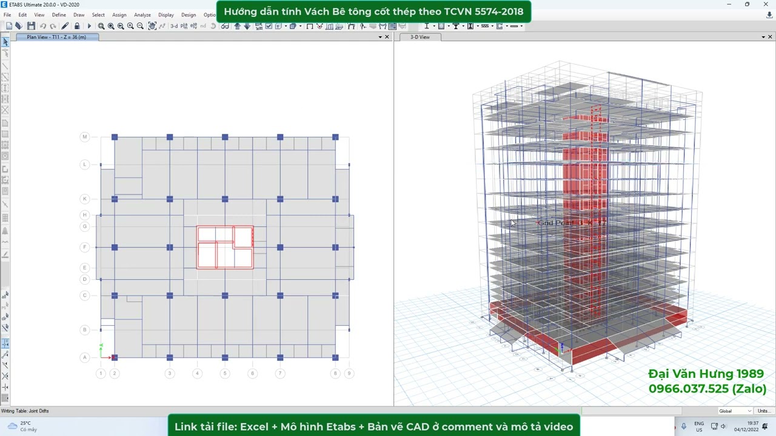Toggle the model lock padlock

click(77, 26)
